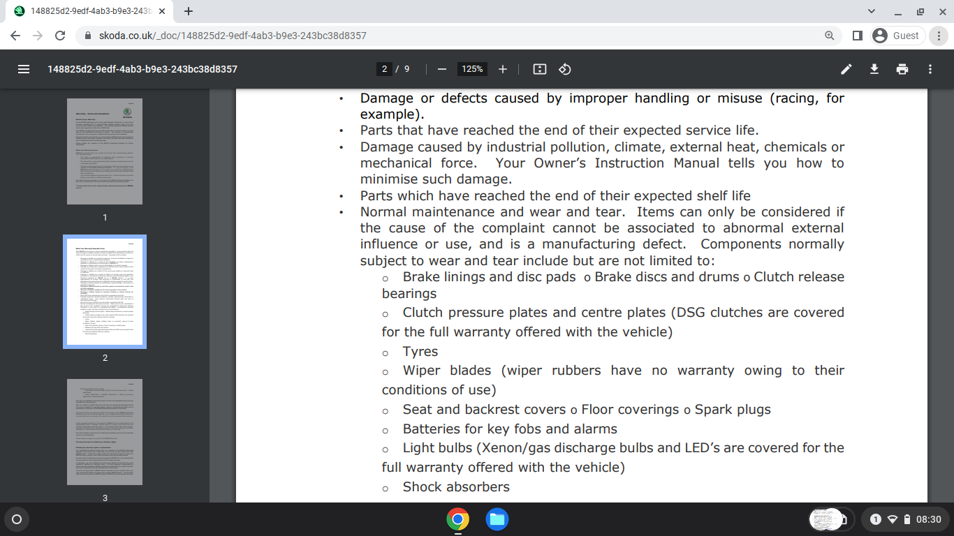Rotate the document counterclockwise
Screen dimensions: 954x536
click(x=565, y=69)
